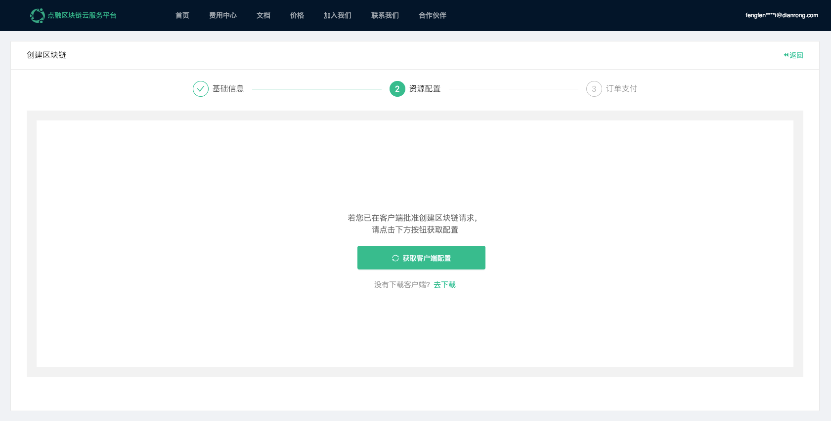Click the step 3 circle icon

tap(594, 89)
